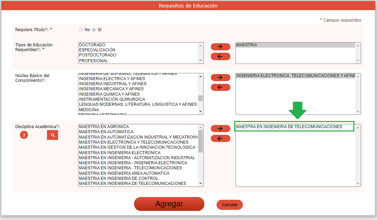This screenshot has width=377, height=220.
Task: Select DOCTORADO in the education types list
Action: 92,45
